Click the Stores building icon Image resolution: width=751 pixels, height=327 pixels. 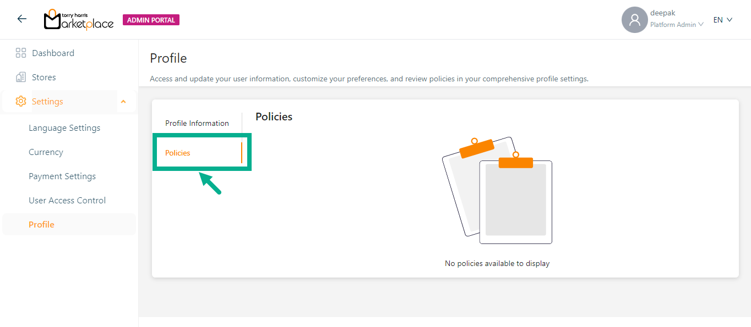pos(21,77)
